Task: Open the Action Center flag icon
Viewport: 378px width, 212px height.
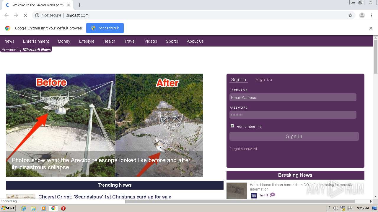Action: [350, 208]
